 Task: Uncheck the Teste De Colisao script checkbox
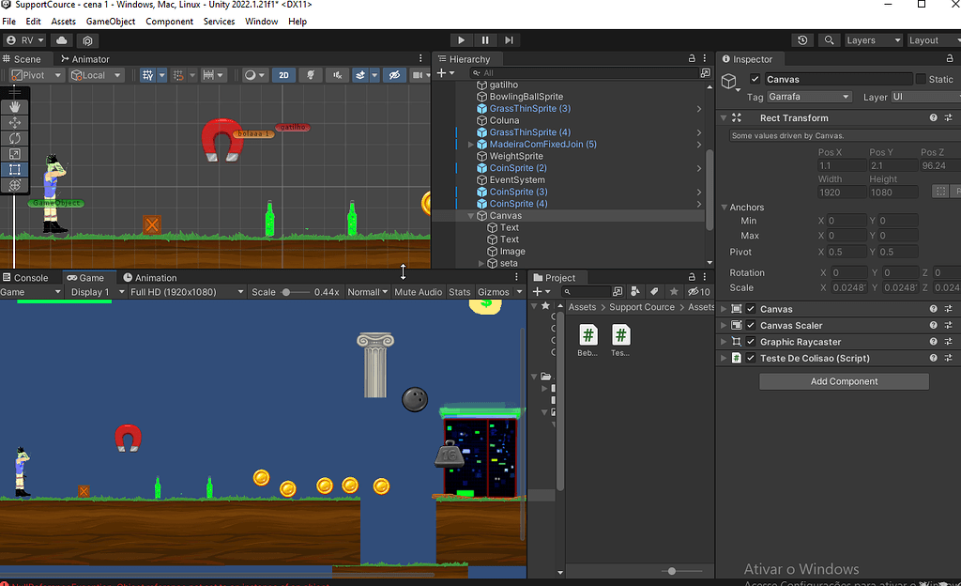pos(750,358)
